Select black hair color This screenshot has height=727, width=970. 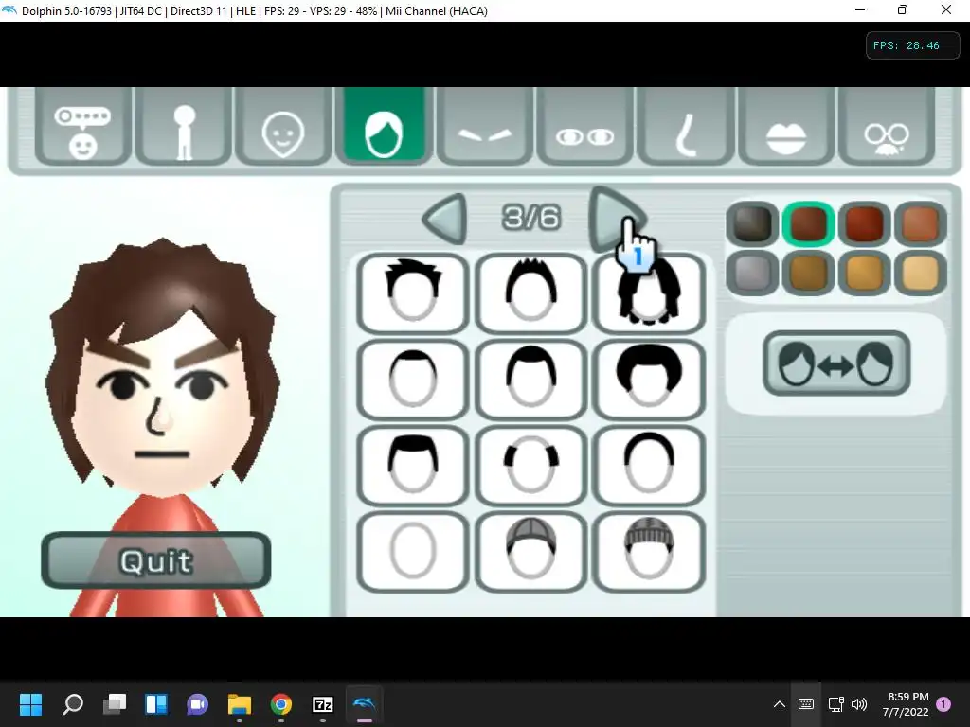pyautogui.click(x=752, y=223)
